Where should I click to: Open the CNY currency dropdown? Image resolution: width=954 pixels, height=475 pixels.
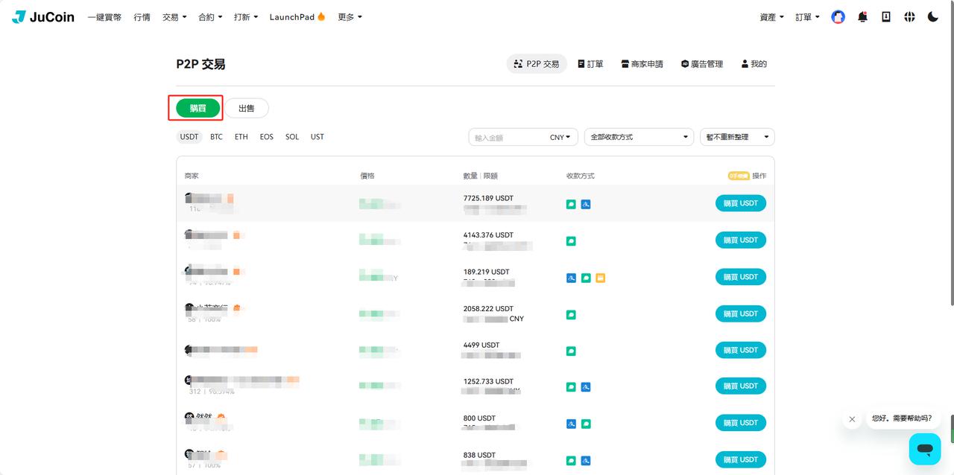(560, 137)
